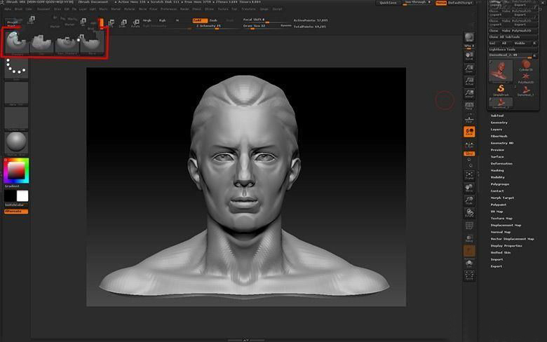Open the empty Alpha slot

click(x=16, y=93)
